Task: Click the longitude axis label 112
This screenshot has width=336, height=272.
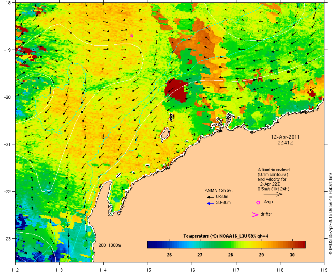Action: pyautogui.click(x=16, y=270)
